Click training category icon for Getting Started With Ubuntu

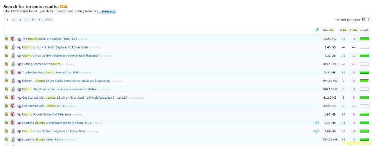pos(13,64)
